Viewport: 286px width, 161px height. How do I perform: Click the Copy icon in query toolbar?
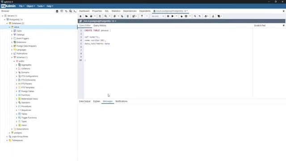114,16
